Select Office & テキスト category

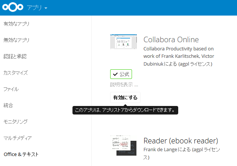(x=21, y=155)
